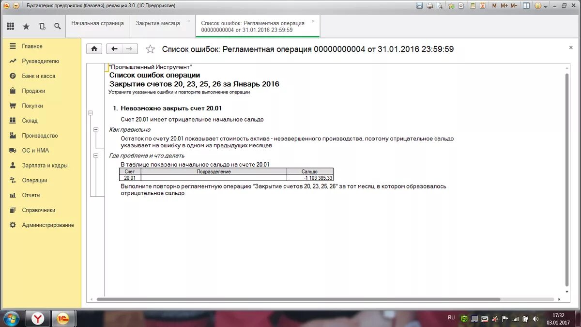
Task: Click the Как правильно heading
Action: pyautogui.click(x=130, y=129)
